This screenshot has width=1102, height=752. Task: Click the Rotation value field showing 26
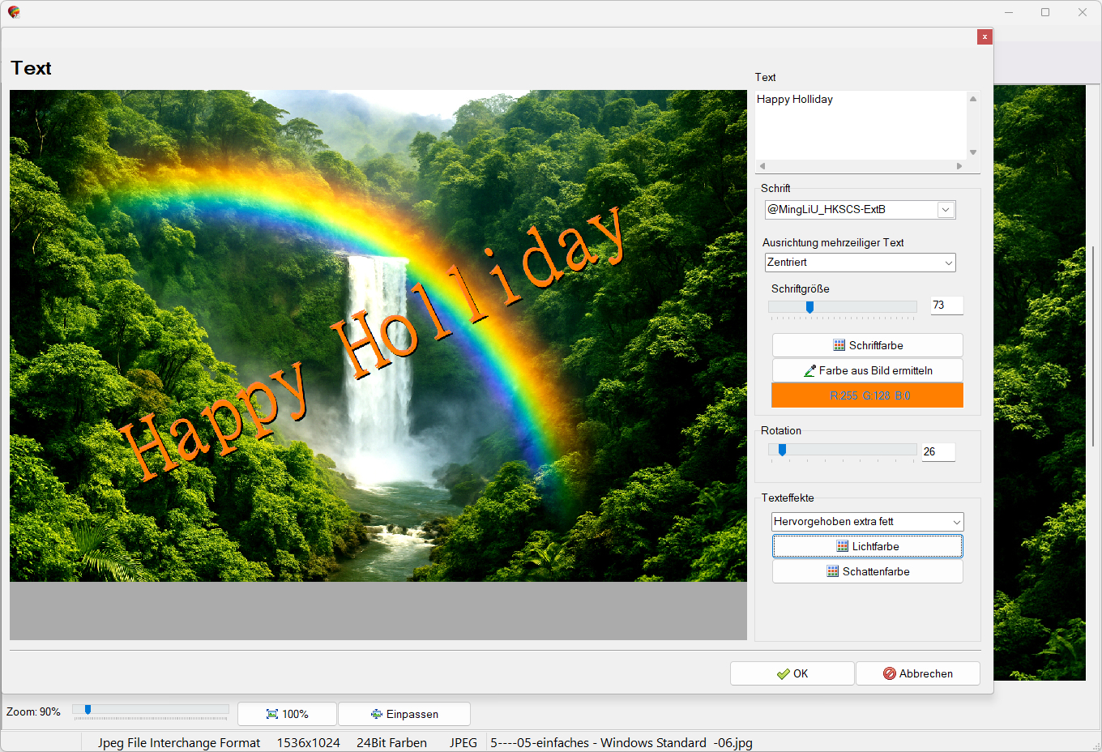(938, 452)
